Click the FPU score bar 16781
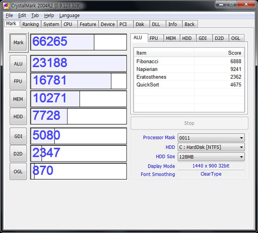 [79, 81]
